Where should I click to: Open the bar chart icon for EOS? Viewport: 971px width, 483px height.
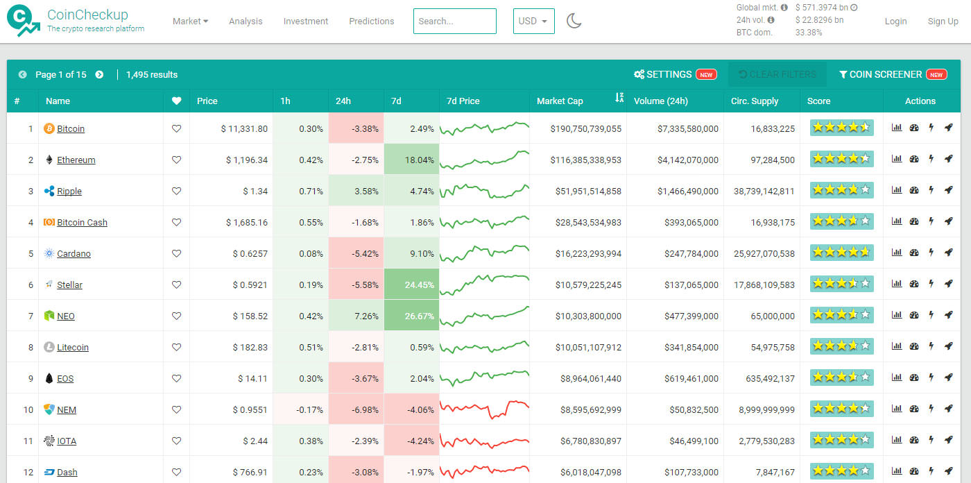(897, 378)
